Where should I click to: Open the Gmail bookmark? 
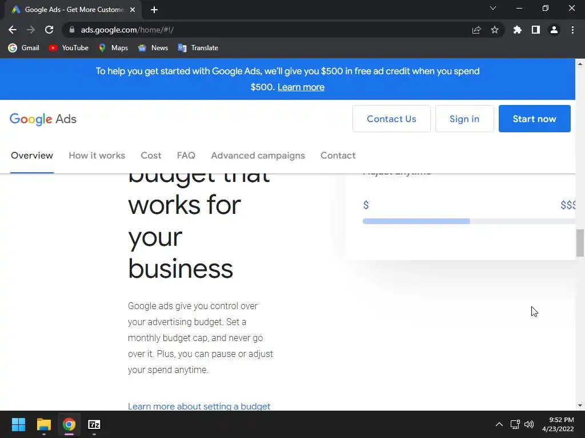pos(23,48)
